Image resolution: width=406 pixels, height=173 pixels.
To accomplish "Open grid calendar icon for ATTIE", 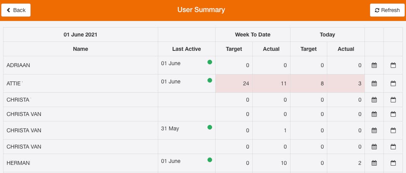I will click(374, 83).
